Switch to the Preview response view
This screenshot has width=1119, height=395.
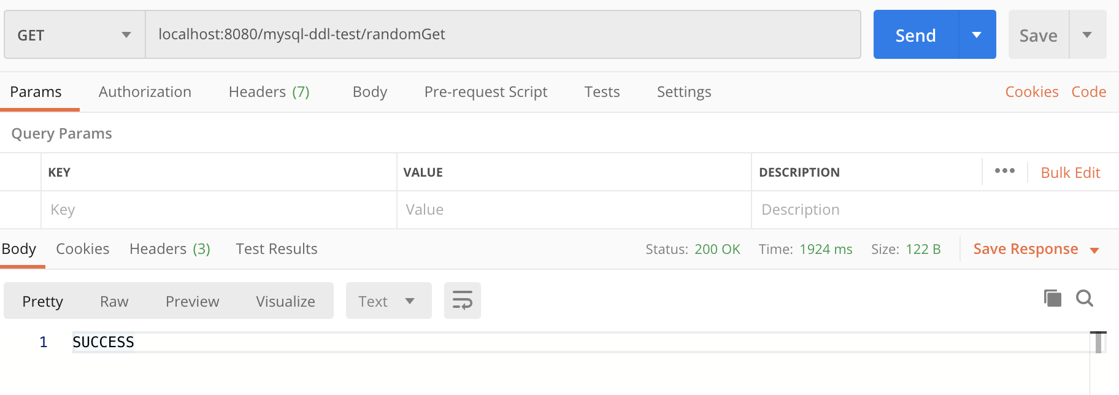[192, 301]
